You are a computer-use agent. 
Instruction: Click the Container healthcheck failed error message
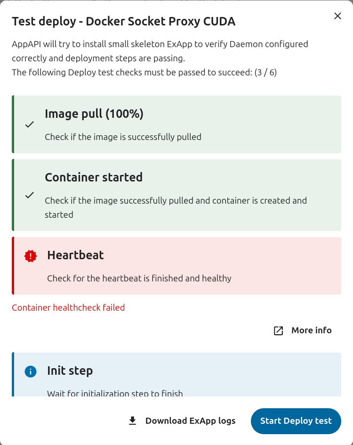click(68, 307)
